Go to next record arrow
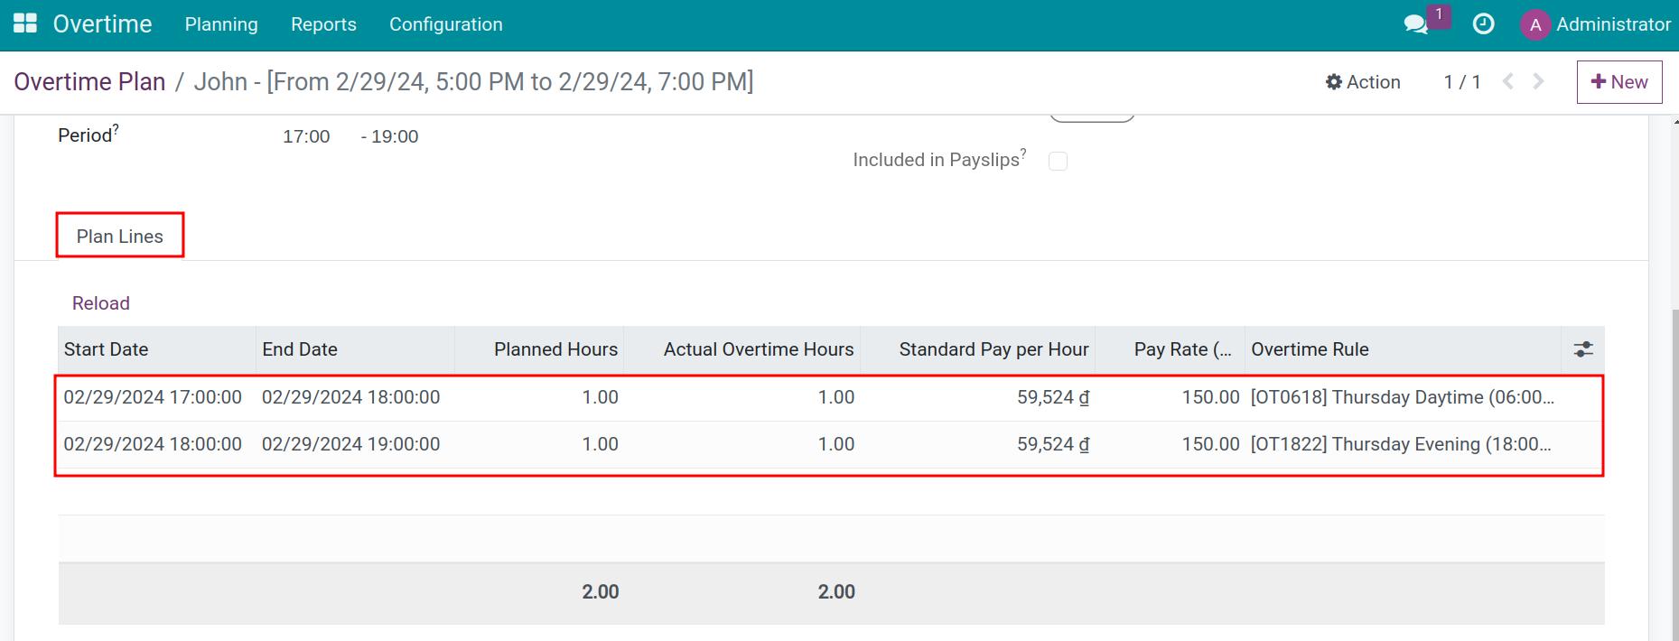 1539,82
